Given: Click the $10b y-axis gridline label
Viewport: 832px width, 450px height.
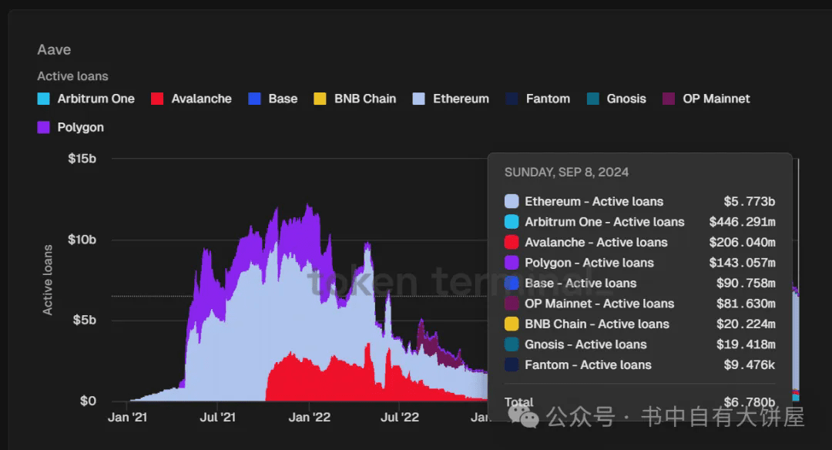Looking at the screenshot, I should pyautogui.click(x=82, y=240).
